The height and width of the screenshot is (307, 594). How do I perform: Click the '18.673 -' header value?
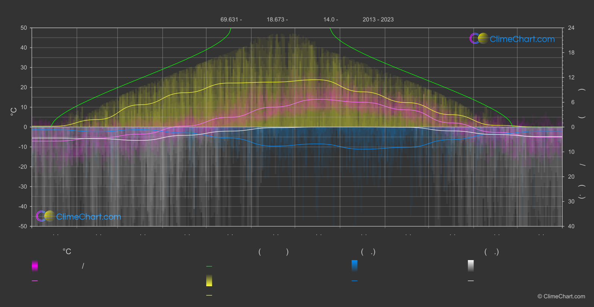coord(277,19)
